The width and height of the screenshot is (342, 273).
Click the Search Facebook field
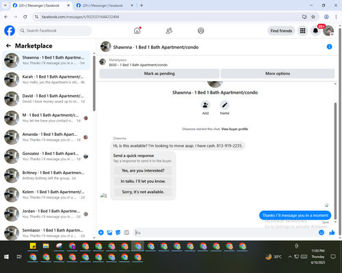(55, 31)
